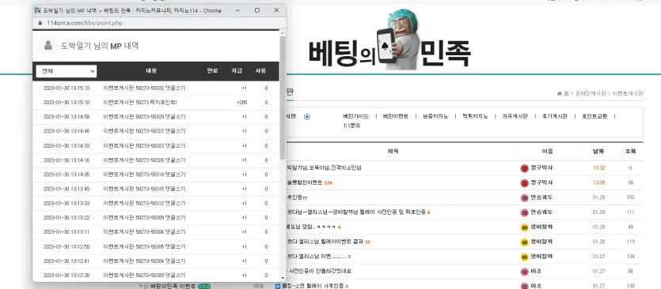
Task: Click the 날짜 column header
Action: pos(598,152)
